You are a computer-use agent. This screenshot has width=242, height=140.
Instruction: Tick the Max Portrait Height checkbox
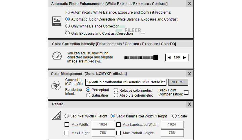[118, 133]
